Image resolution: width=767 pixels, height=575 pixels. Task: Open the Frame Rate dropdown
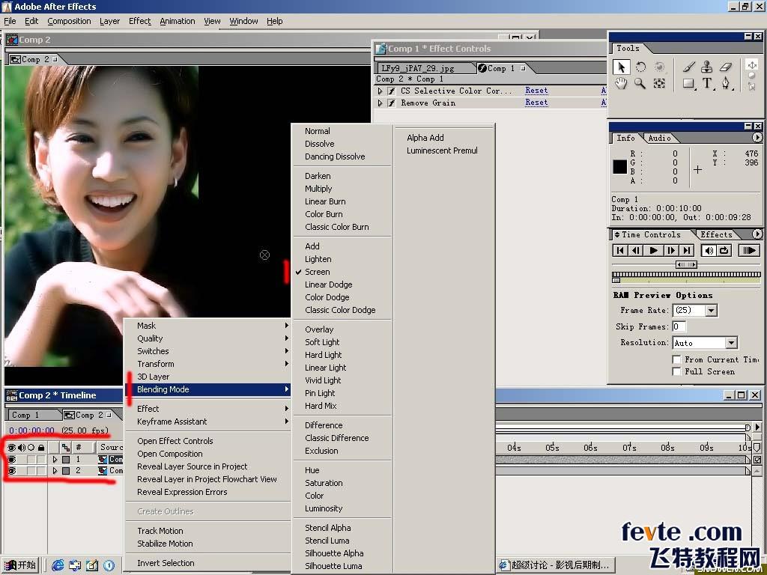point(712,310)
